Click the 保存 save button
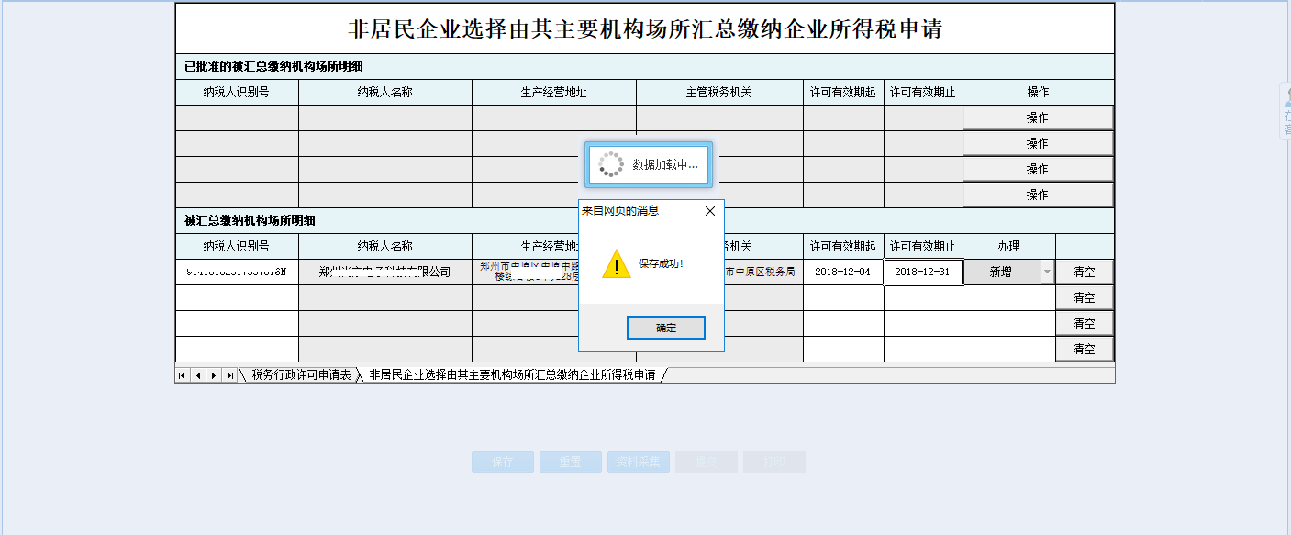 coord(502,462)
